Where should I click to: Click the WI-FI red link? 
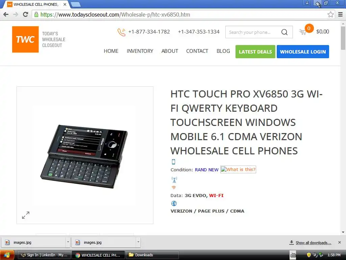(x=216, y=195)
